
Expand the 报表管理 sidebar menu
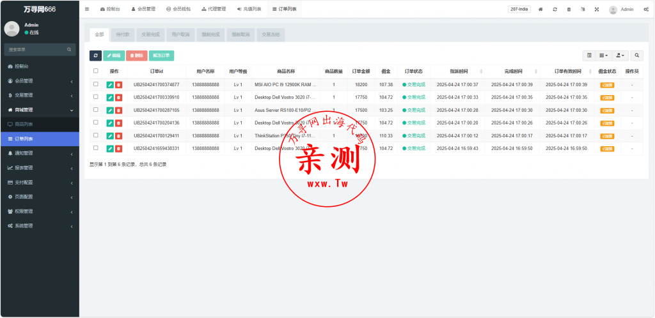[40, 168]
